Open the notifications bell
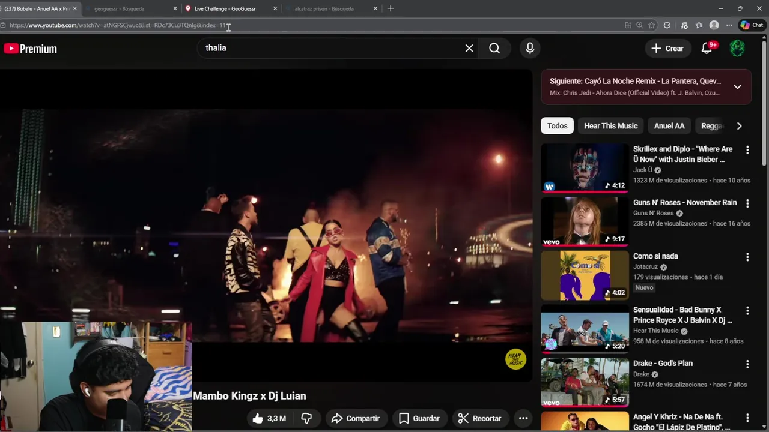 point(707,48)
